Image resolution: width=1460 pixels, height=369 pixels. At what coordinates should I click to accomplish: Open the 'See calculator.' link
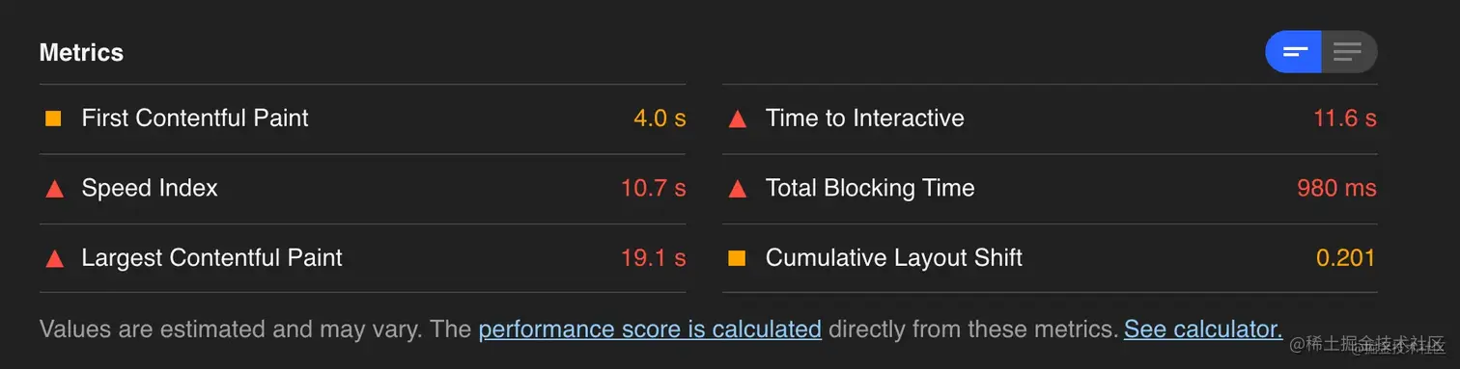tap(1203, 329)
